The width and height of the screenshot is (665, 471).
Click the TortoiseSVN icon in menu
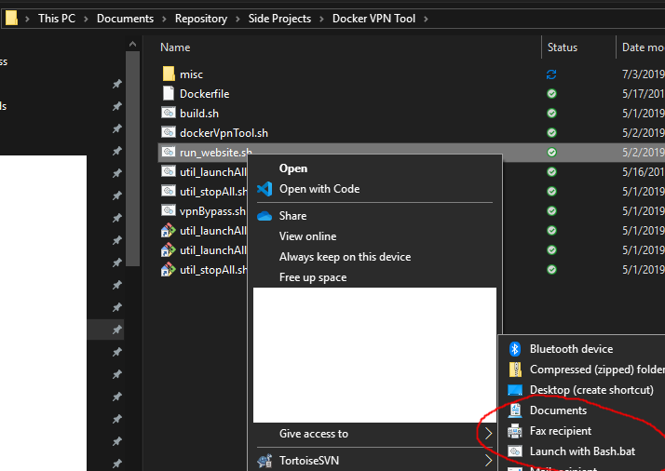click(x=264, y=460)
